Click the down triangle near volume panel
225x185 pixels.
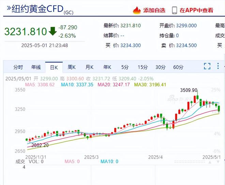(218, 162)
